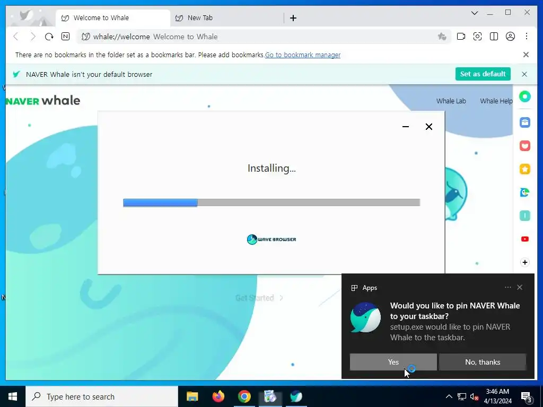The image size is (543, 407).
Task: Click the network status tray icon
Action: pyautogui.click(x=462, y=396)
